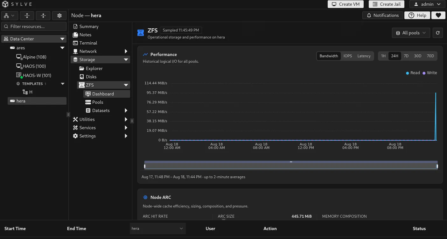Click the Node ARC chip icon
This screenshot has height=239, width=447.
click(x=145, y=197)
